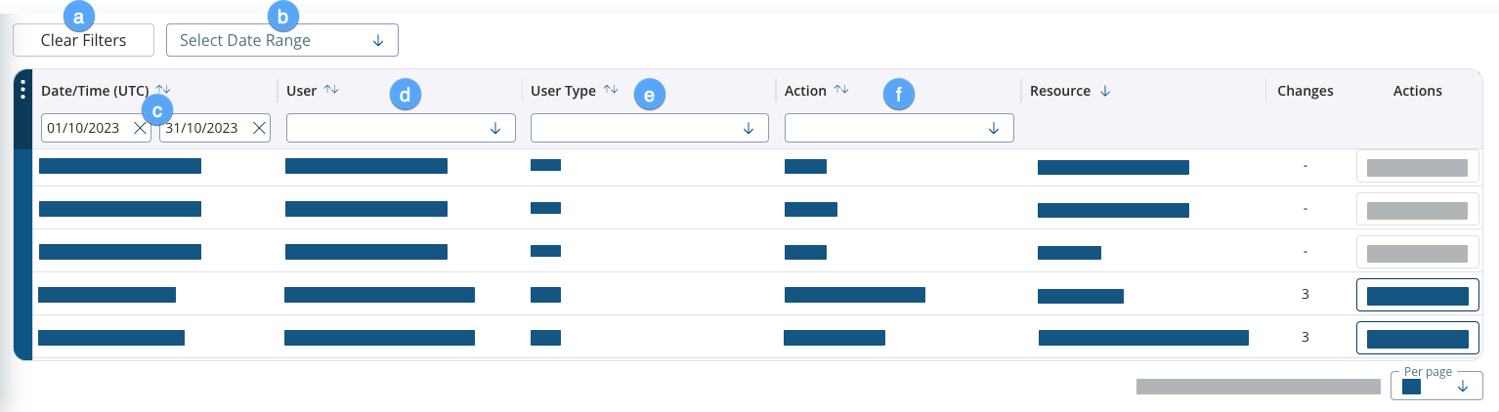This screenshot has width=1499, height=412.
Task: Sort by User Type column arrows
Action: (611, 90)
